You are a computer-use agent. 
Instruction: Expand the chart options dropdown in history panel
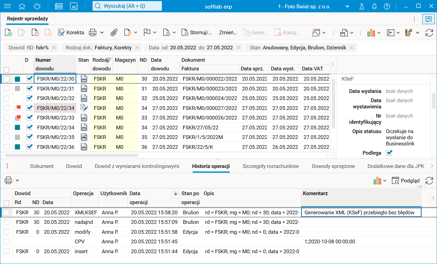pyautogui.click(x=385, y=181)
